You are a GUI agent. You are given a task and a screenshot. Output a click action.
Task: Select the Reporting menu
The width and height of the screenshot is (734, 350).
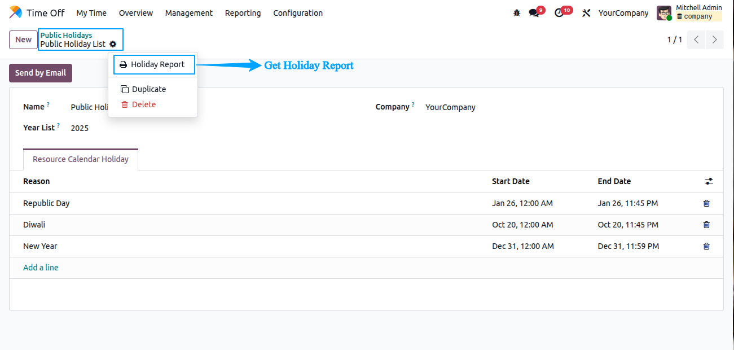[243, 12]
